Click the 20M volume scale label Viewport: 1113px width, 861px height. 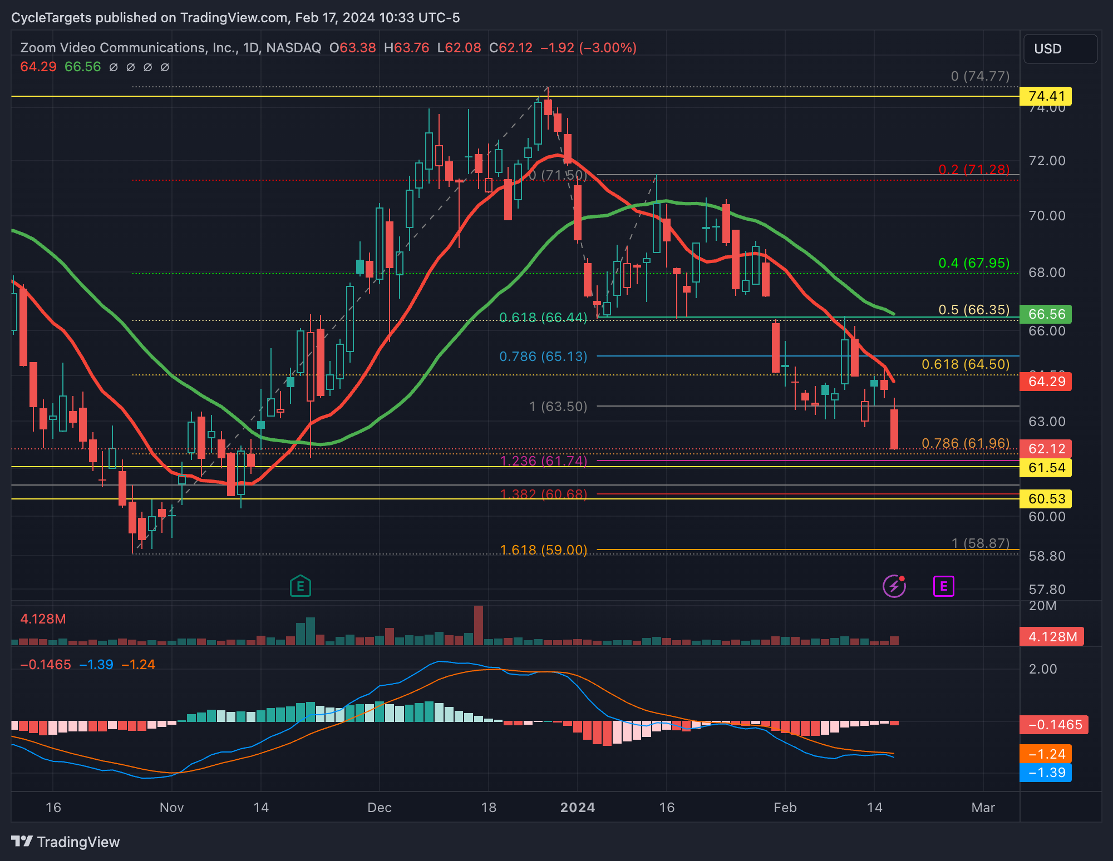coord(1042,606)
